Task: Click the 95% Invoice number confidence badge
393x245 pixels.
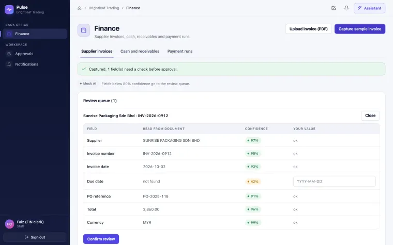Action: click(253, 154)
